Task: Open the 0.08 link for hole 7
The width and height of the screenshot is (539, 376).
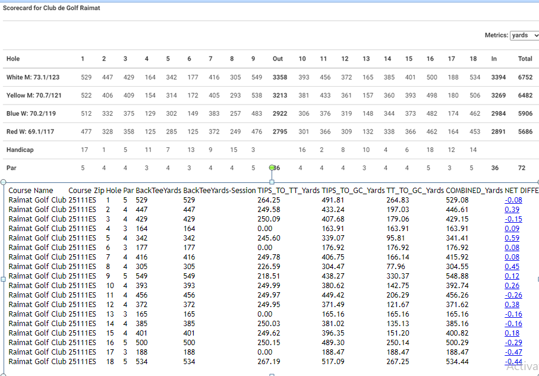Action: pos(512,257)
